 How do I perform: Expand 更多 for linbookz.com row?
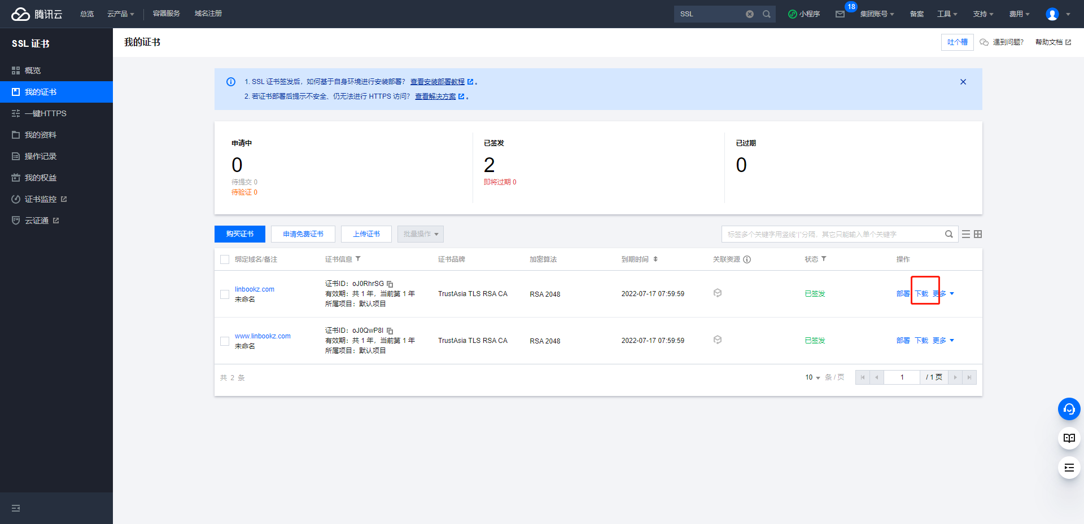click(x=943, y=294)
